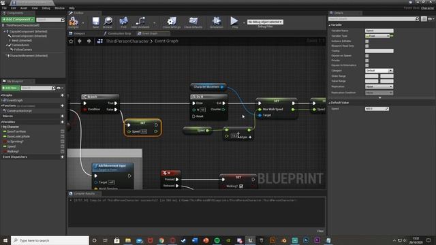
Task: Click the Search Details input field
Action: (x=374, y=19)
